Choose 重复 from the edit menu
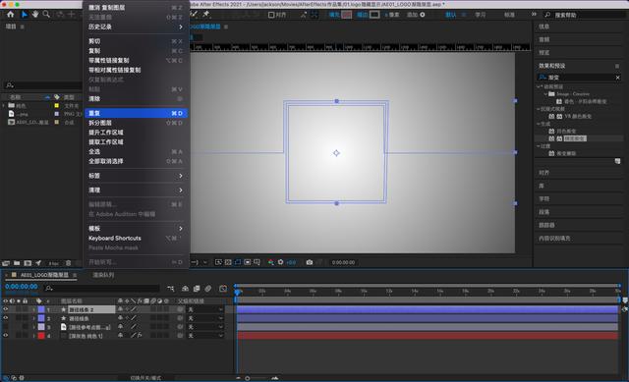The height and width of the screenshot is (382, 629). pyautogui.click(x=136, y=114)
